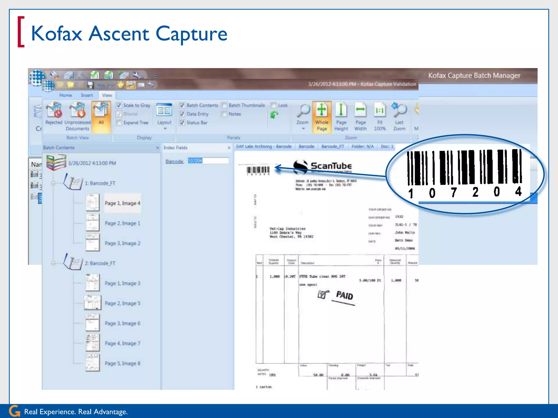Click the Barcode_FT status entry
The height and width of the screenshot is (418, 558).
point(333,147)
